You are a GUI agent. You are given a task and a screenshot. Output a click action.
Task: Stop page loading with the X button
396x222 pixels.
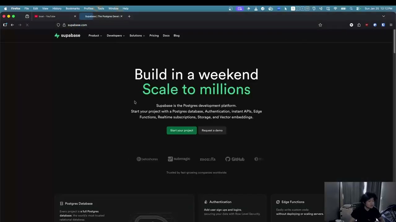pos(27,25)
